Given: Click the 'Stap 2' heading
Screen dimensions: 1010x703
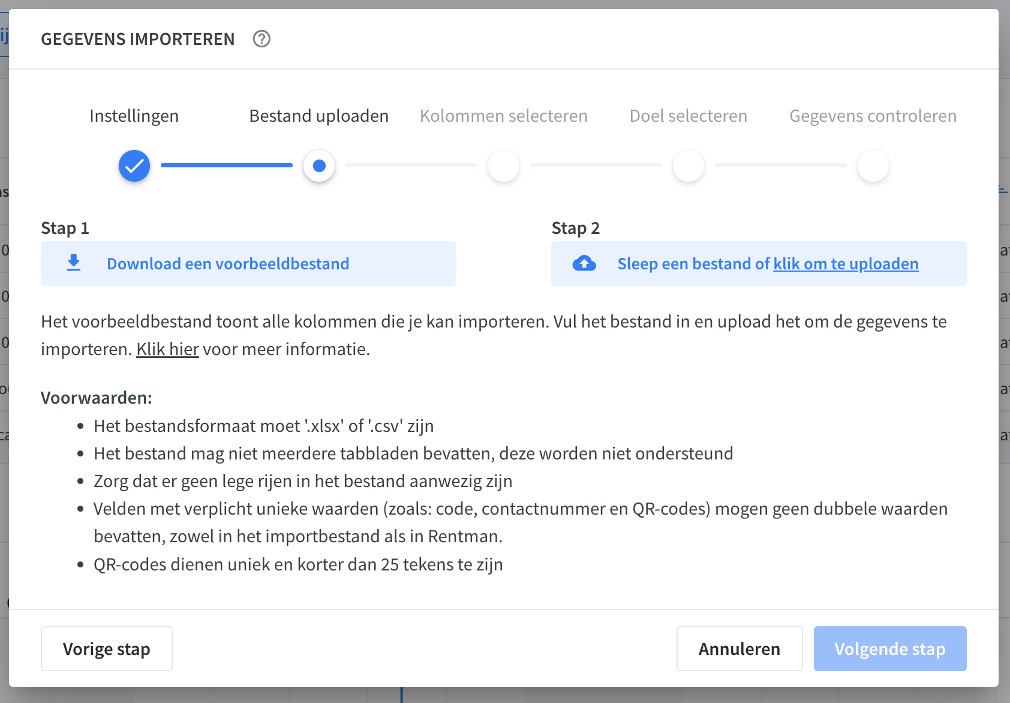Looking at the screenshot, I should (576, 228).
